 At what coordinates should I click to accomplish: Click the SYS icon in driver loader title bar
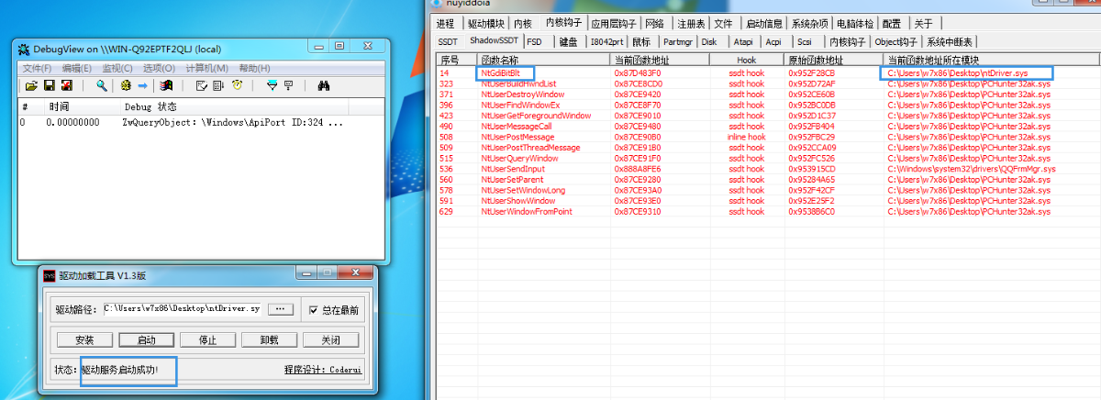(x=50, y=275)
